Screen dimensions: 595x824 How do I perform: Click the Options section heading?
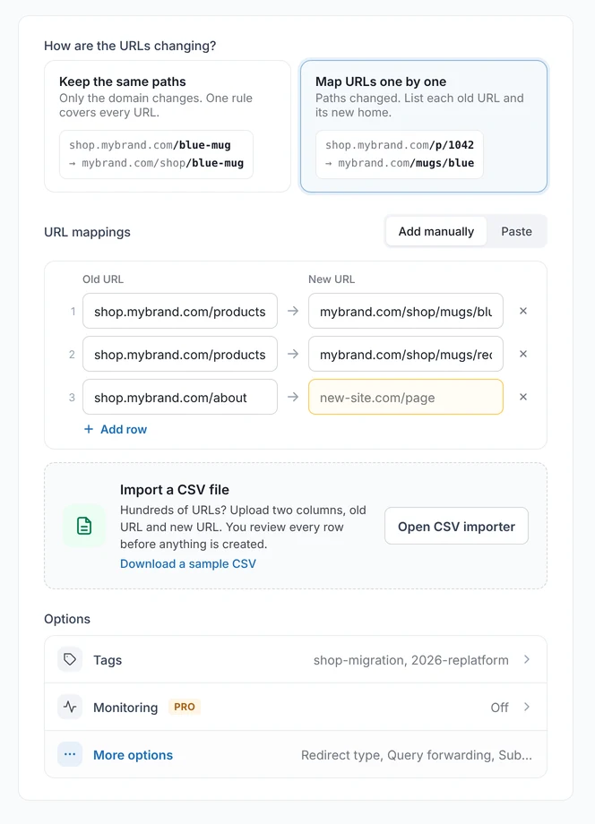pos(67,619)
